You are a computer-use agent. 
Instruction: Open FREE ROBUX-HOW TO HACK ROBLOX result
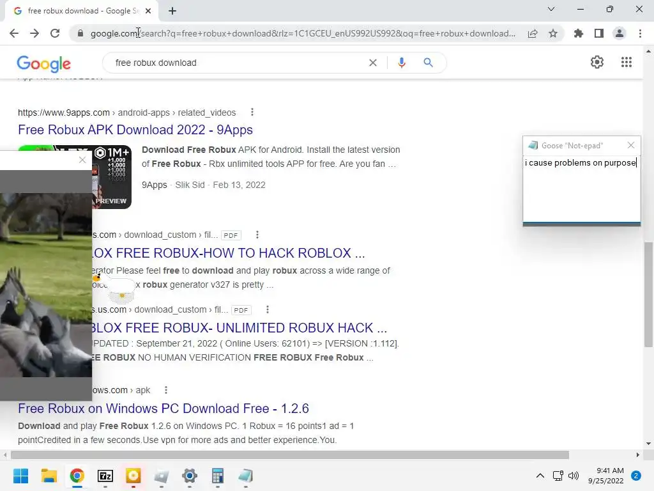(228, 253)
